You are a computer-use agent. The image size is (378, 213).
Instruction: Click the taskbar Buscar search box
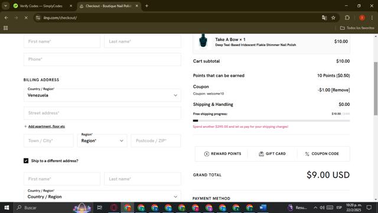coord(53,208)
